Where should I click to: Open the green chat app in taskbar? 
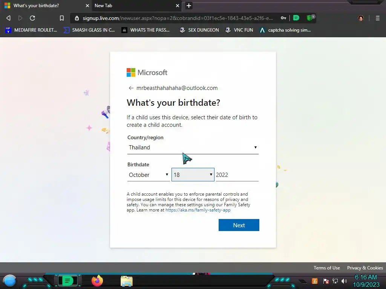pyautogui.click(x=67, y=280)
